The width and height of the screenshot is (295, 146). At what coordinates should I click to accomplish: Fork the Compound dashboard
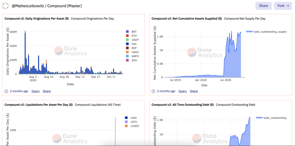283,6
